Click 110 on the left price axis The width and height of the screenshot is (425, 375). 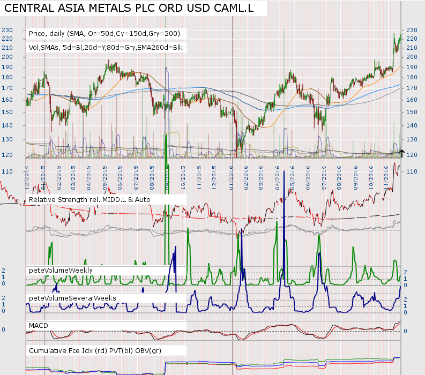[x=8, y=171]
